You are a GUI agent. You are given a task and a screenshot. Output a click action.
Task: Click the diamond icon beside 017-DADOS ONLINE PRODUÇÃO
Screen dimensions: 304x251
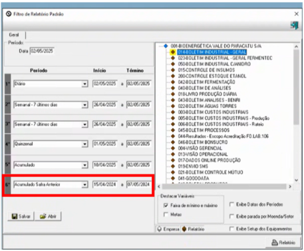[x=173, y=160]
